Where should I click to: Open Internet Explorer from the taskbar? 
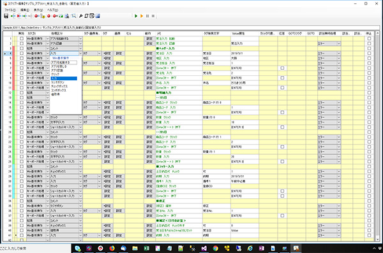tap(250, 249)
